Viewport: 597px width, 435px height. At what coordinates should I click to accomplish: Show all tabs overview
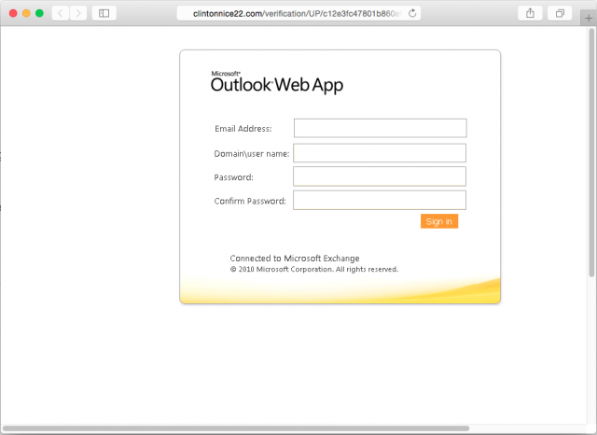coord(560,13)
